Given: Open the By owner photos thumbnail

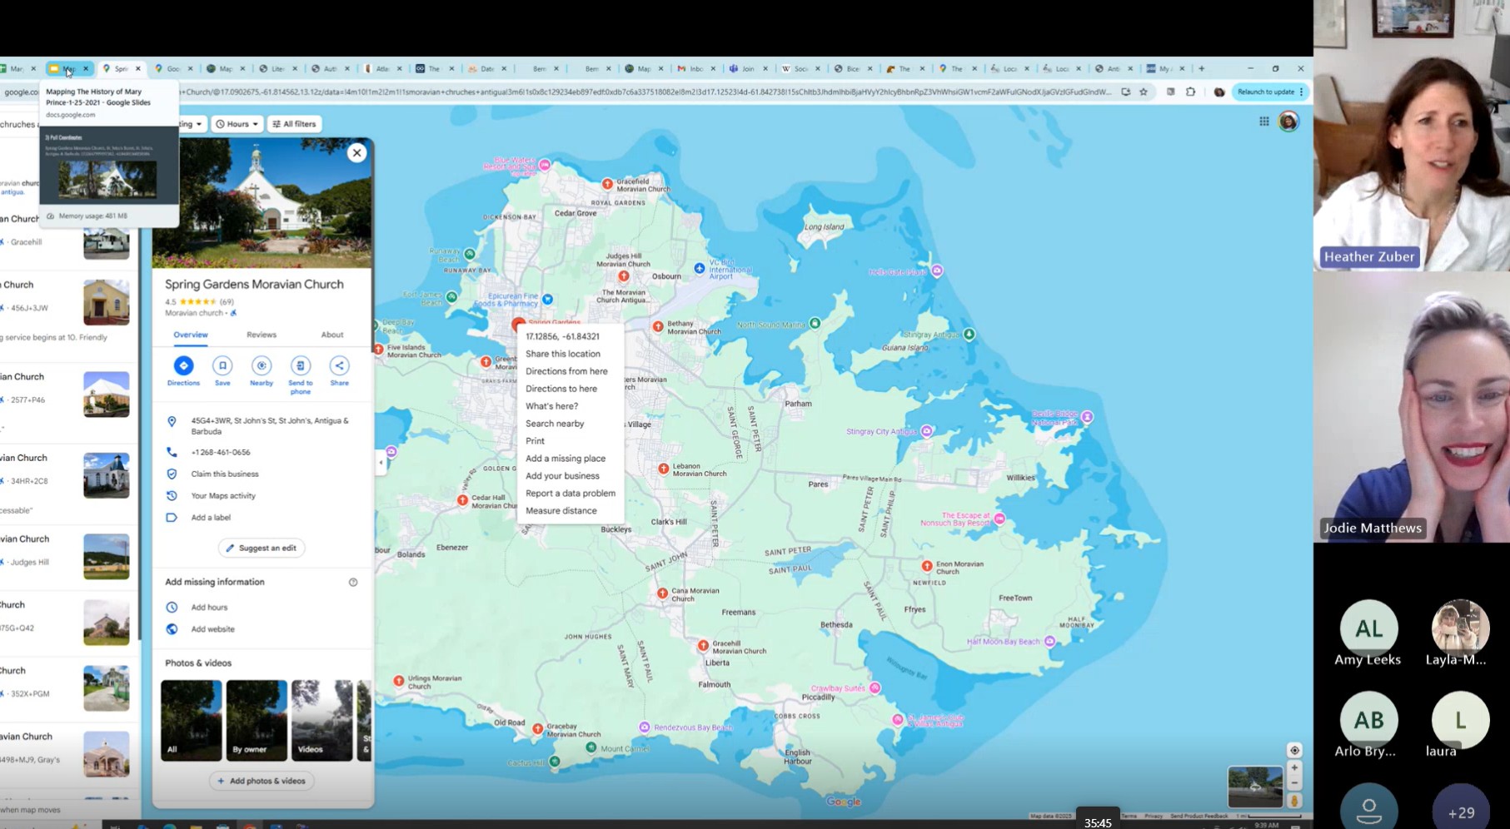Looking at the screenshot, I should [257, 721].
